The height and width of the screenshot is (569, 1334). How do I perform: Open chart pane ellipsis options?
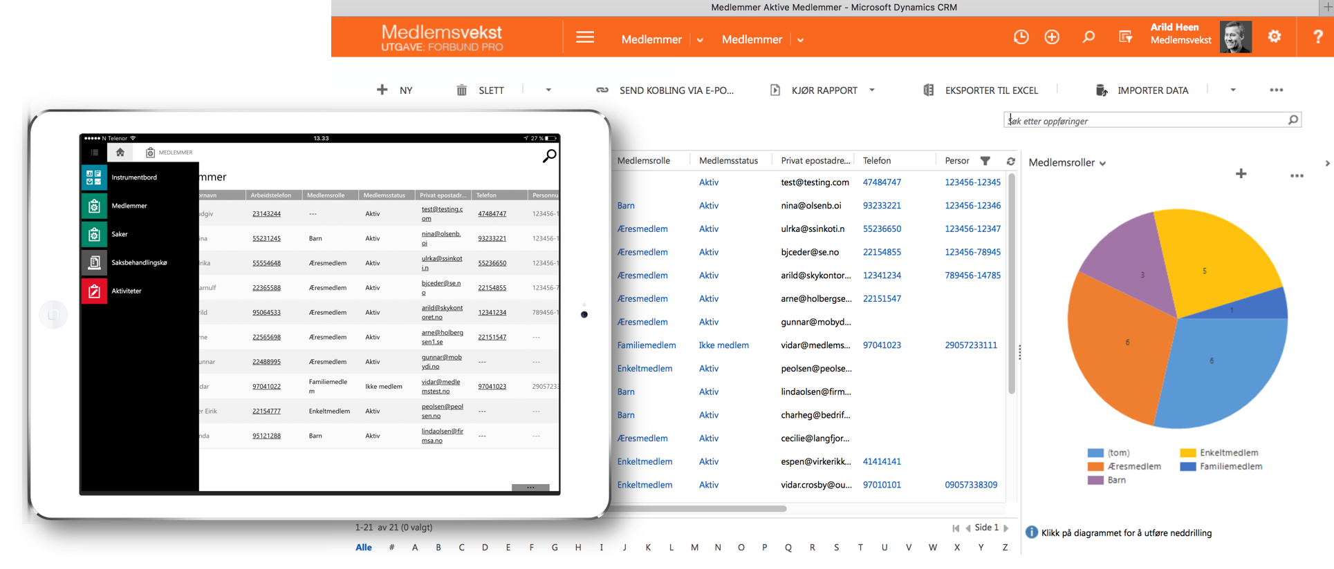[1297, 176]
